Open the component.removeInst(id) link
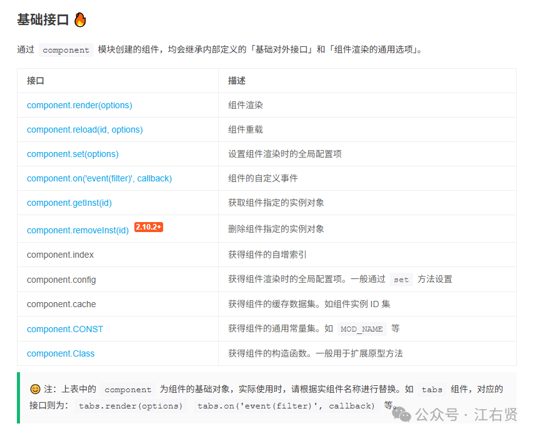This screenshot has width=535, height=436. pos(77,230)
